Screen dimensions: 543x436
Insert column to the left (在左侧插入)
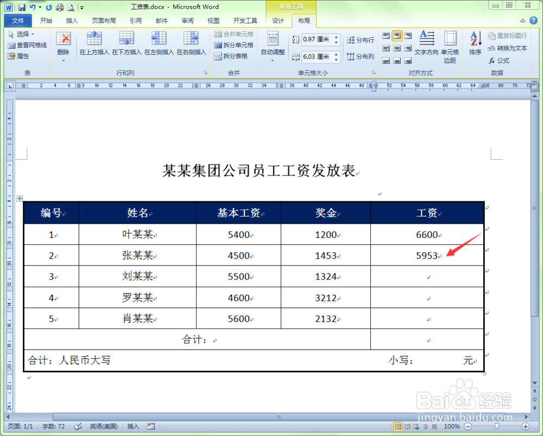159,43
